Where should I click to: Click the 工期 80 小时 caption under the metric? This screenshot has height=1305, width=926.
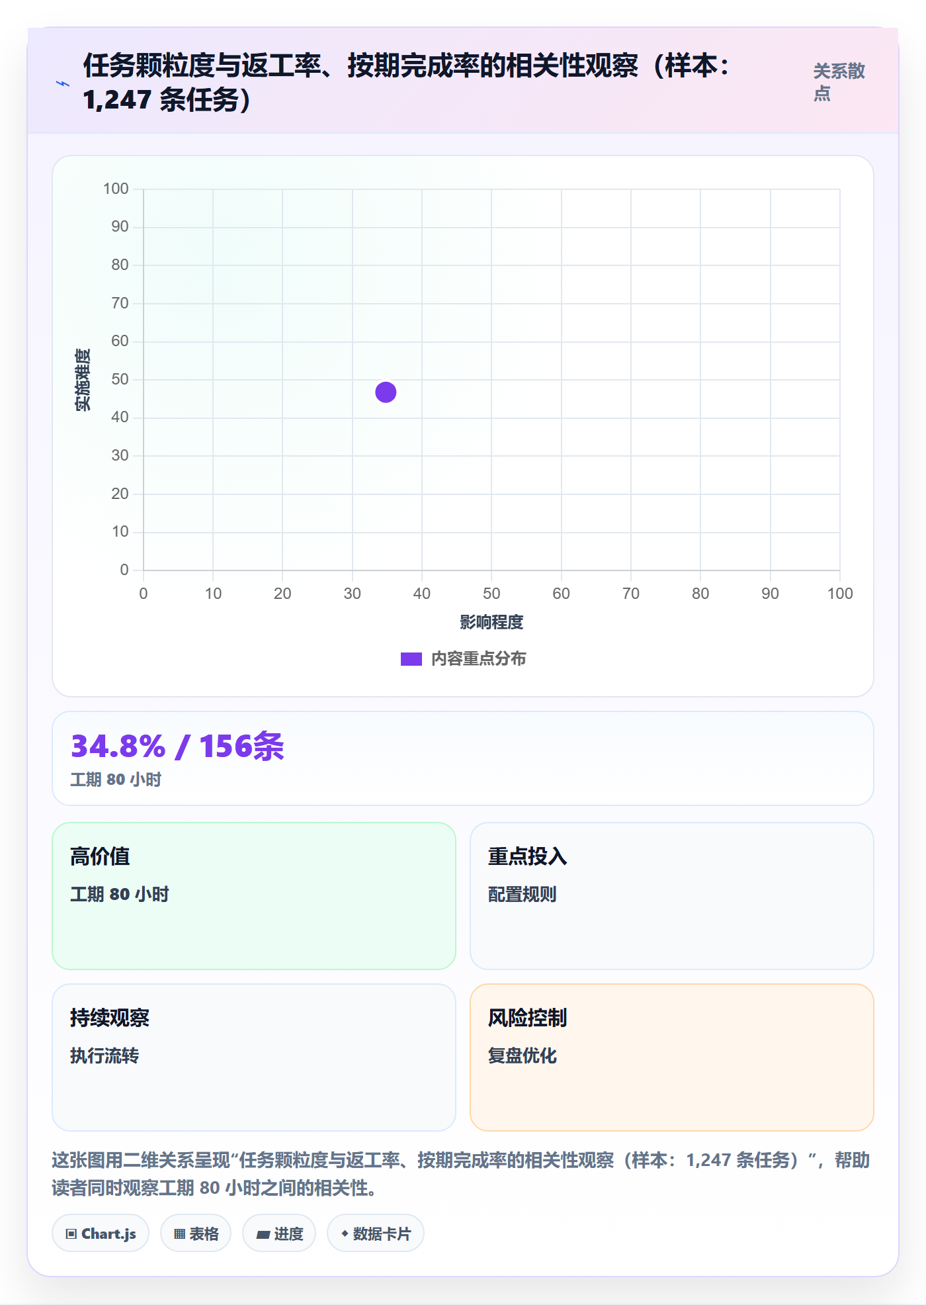click(x=116, y=780)
